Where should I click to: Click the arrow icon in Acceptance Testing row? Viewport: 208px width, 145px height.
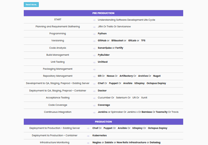click(x=94, y=98)
